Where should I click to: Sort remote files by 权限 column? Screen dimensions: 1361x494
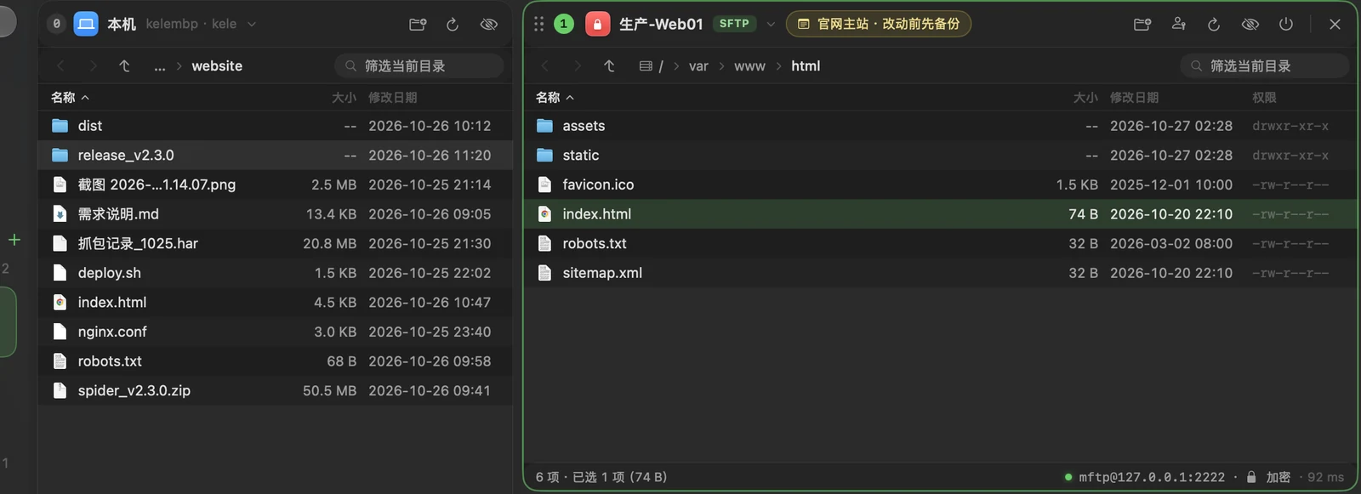click(x=1264, y=97)
